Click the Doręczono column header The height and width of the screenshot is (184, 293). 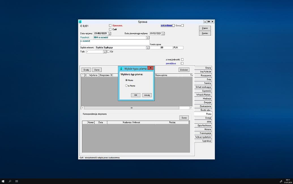pyautogui.click(x=105, y=75)
